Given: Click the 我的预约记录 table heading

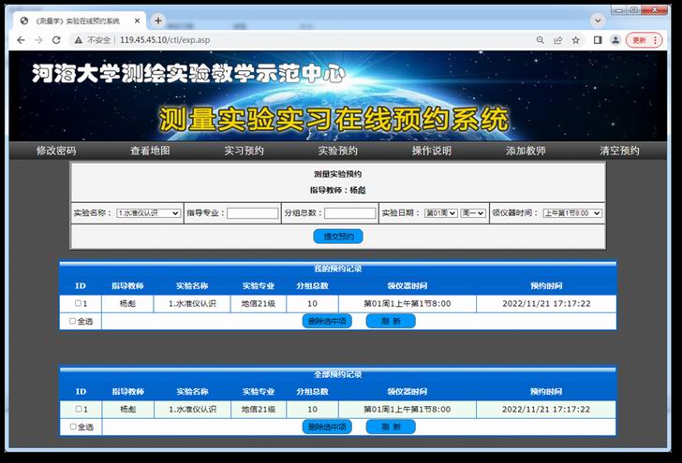Looking at the screenshot, I should point(338,268).
